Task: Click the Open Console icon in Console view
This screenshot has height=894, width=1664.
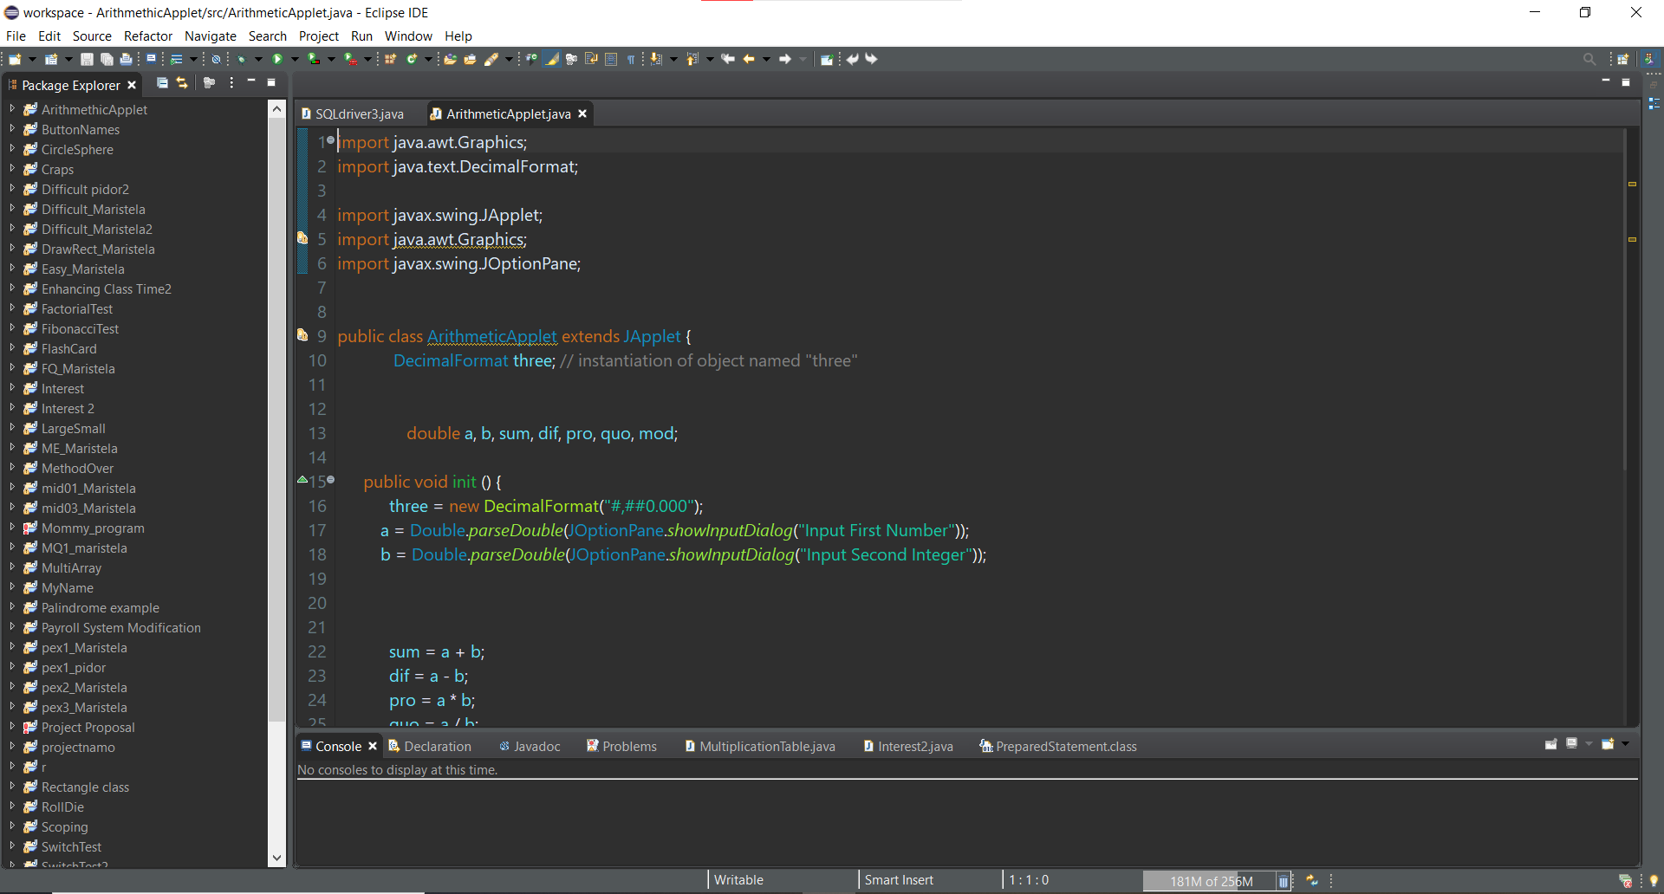Action: [x=1608, y=744]
